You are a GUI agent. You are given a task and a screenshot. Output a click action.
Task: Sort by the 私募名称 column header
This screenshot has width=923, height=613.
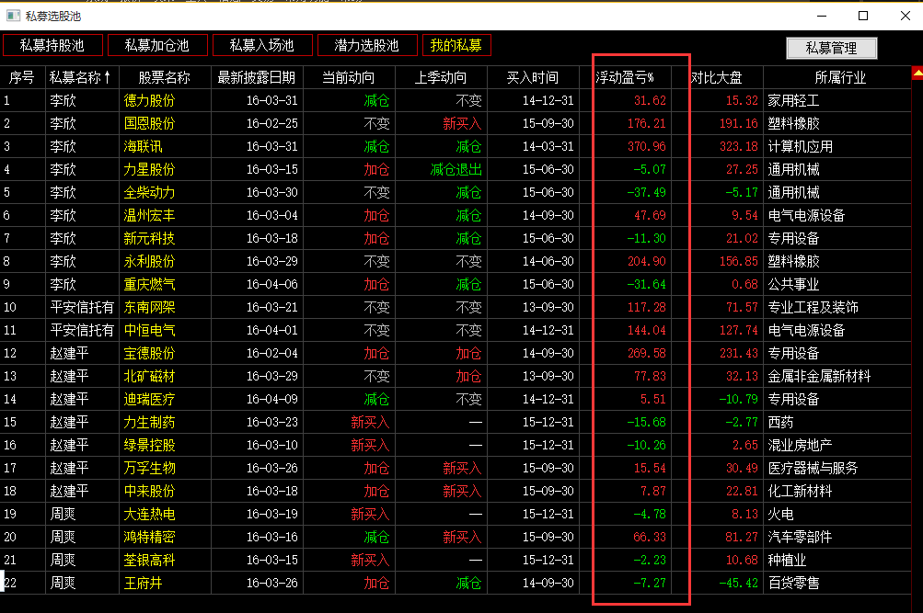pos(81,78)
